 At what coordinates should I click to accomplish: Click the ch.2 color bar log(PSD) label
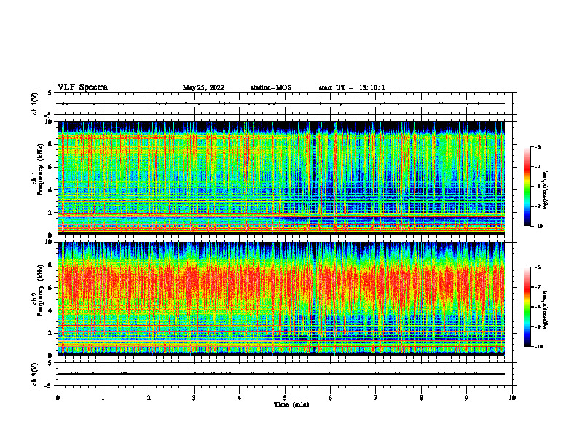click(545, 310)
